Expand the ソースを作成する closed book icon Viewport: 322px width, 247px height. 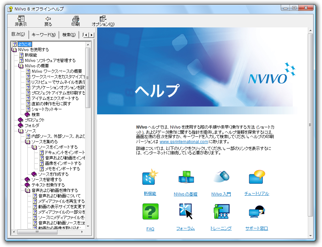coord(34,174)
